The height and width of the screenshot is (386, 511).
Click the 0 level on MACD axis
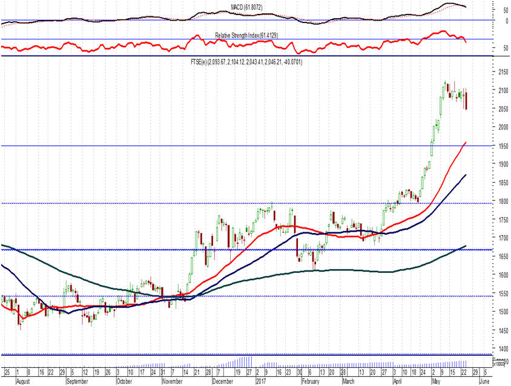click(x=507, y=22)
